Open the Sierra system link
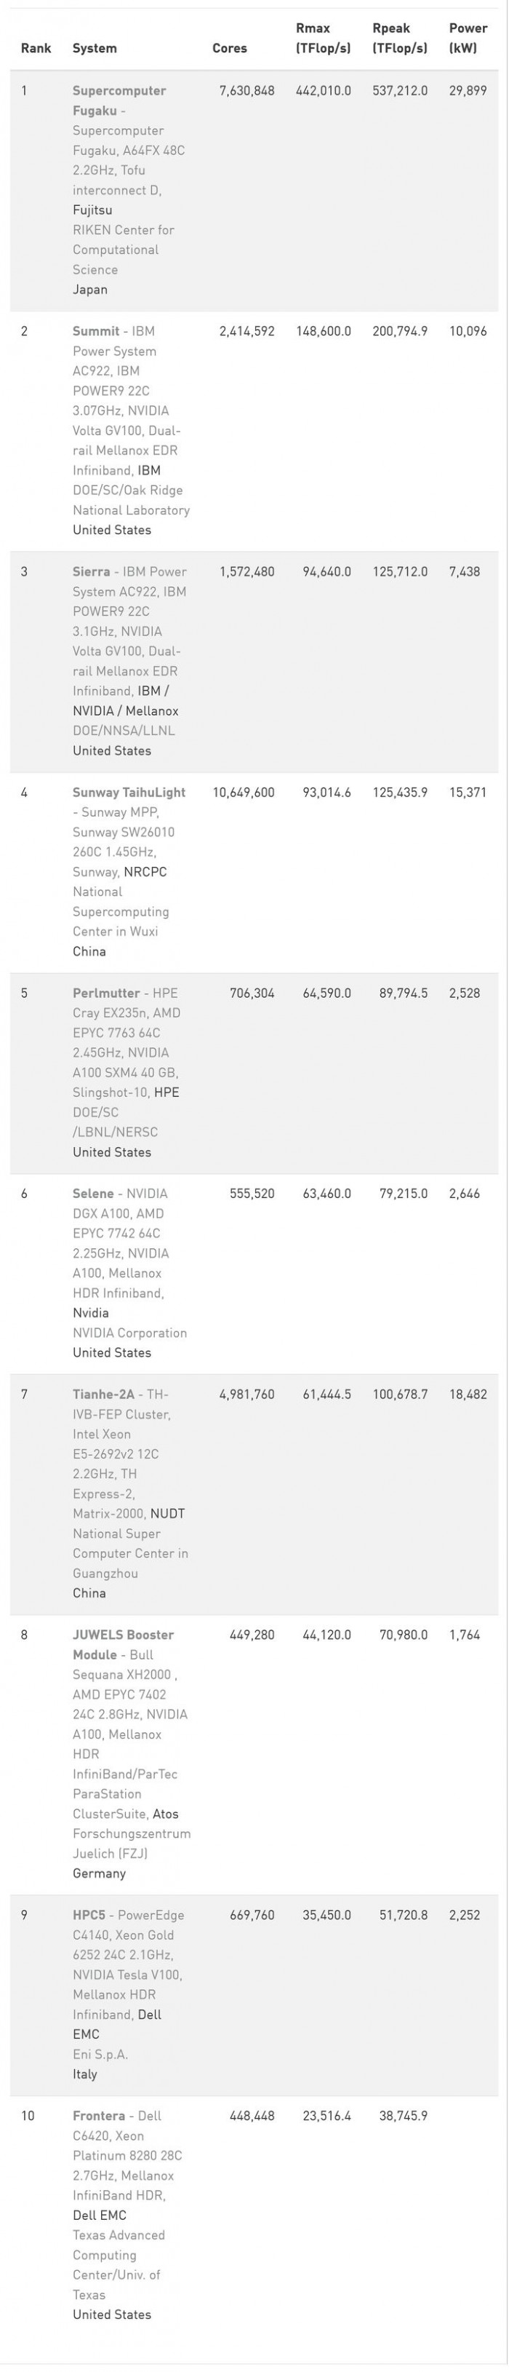This screenshot has height=2372, width=509. pos(91,572)
